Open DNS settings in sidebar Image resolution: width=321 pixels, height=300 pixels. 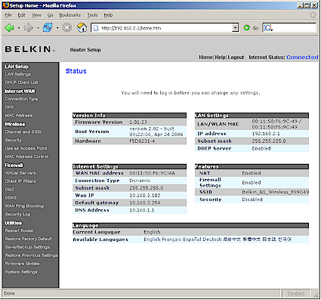point(9,107)
